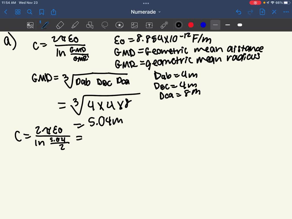The image size is (292, 219).
Task: Select the Shapes tool
Action: tap(90, 25)
